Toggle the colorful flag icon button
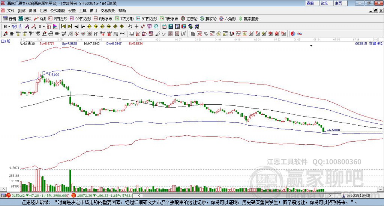 coord(55,27)
